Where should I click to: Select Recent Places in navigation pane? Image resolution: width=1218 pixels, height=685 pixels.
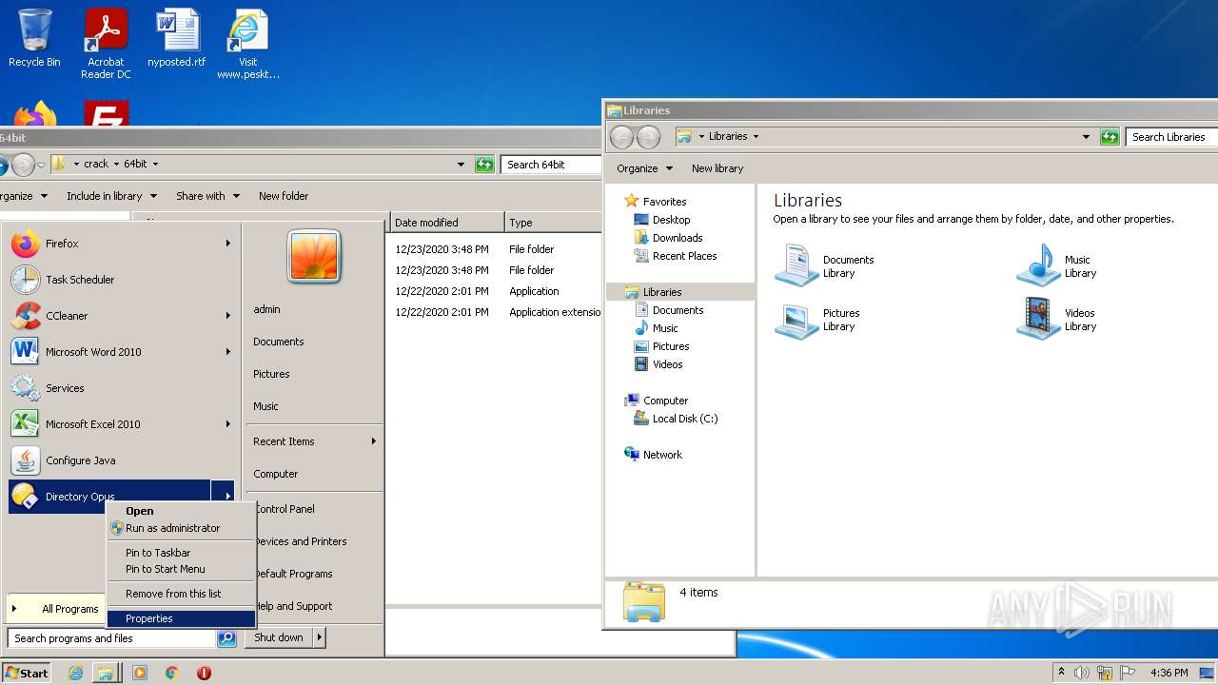tap(684, 256)
